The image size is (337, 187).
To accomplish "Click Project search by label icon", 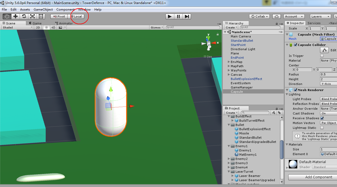I will [279, 113].
